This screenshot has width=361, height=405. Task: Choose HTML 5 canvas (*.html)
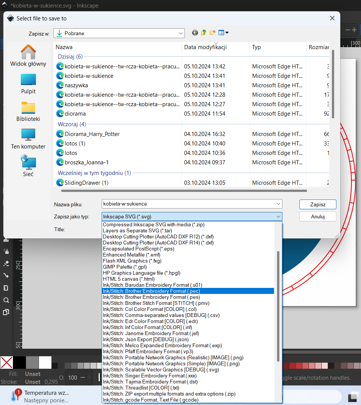tap(188, 279)
